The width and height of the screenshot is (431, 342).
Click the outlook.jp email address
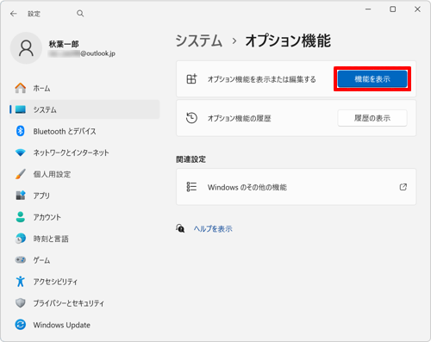pyautogui.click(x=82, y=53)
